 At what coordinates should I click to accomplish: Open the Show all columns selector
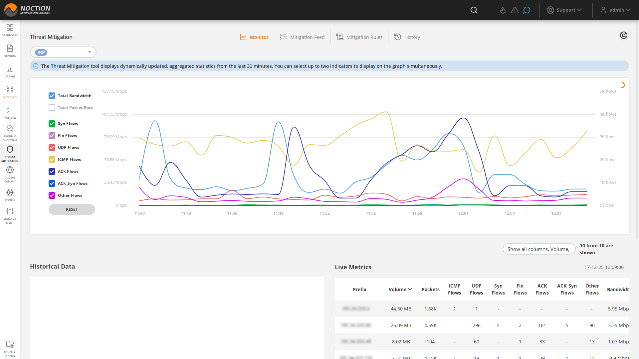[x=539, y=249]
